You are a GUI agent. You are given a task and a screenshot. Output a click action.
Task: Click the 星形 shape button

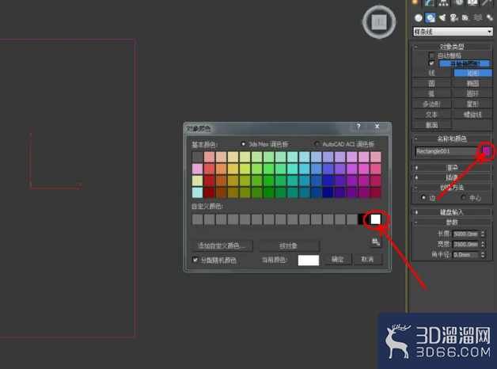pos(472,104)
